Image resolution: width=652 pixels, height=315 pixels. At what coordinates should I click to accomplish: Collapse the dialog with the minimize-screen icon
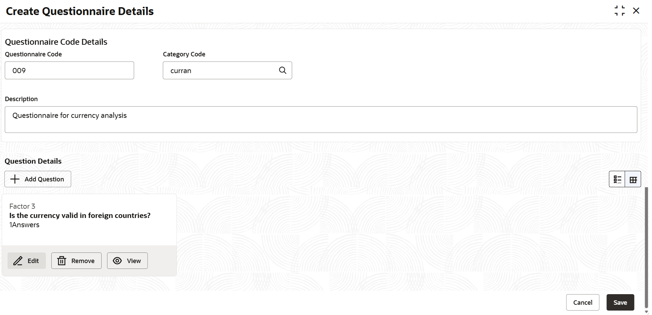point(620,11)
